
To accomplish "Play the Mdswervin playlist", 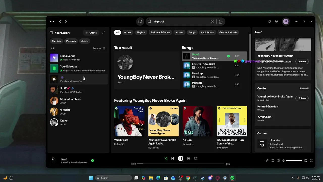I will click(54, 79).
